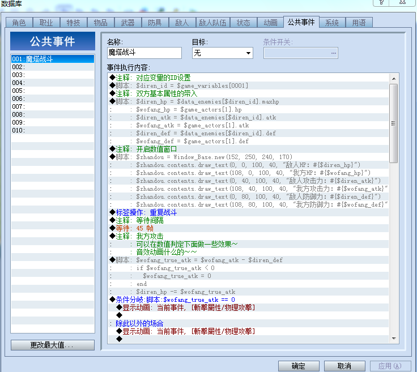
Task: Select the 等待间隔 comment line
Action: (248, 221)
